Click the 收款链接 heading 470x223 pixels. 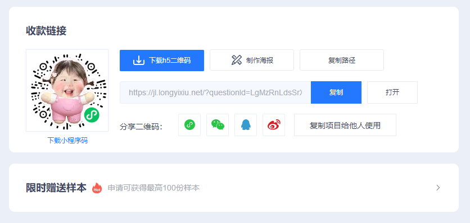[x=46, y=31]
